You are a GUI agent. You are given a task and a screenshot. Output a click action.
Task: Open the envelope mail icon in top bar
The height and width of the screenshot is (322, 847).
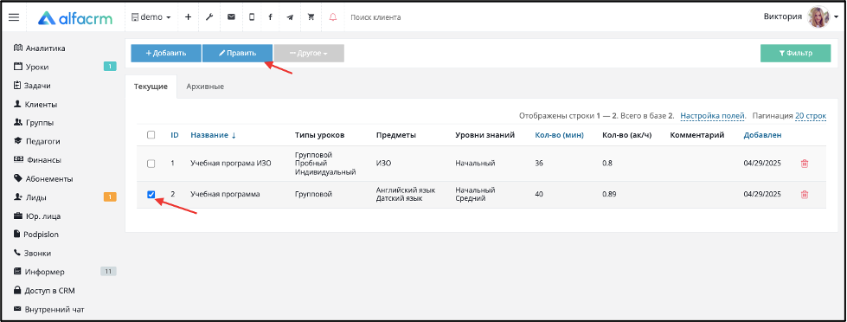[x=231, y=16]
